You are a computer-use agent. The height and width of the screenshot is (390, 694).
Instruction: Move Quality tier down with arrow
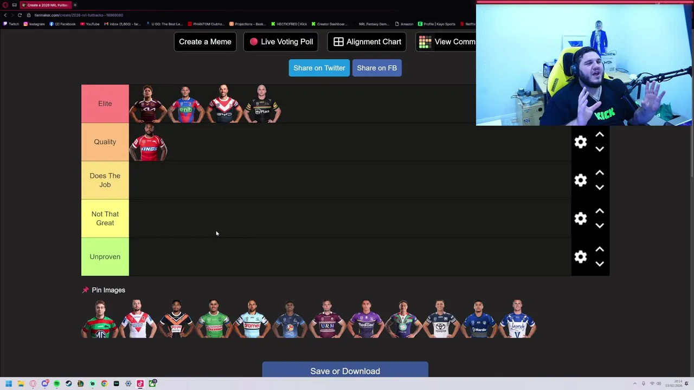[600, 149]
